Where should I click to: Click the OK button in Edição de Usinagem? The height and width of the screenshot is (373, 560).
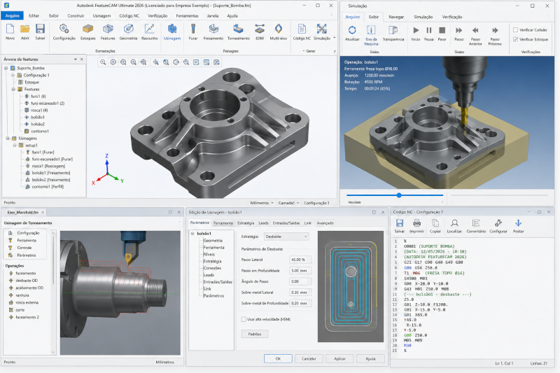pyautogui.click(x=278, y=359)
